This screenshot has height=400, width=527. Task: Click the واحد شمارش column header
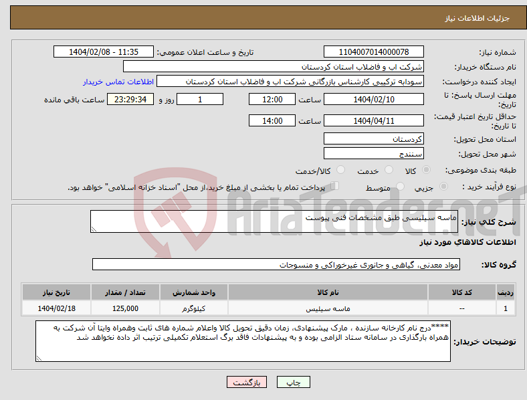click(194, 292)
